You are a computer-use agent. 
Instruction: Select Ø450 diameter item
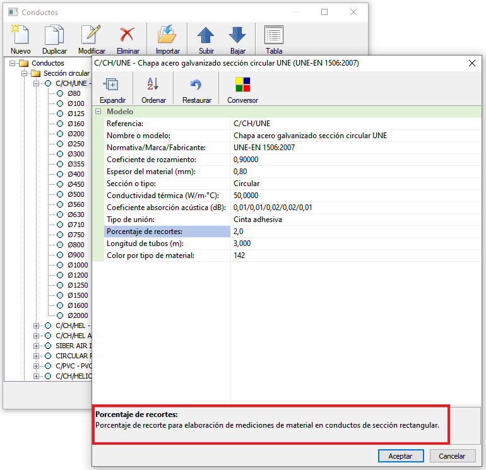(x=76, y=184)
